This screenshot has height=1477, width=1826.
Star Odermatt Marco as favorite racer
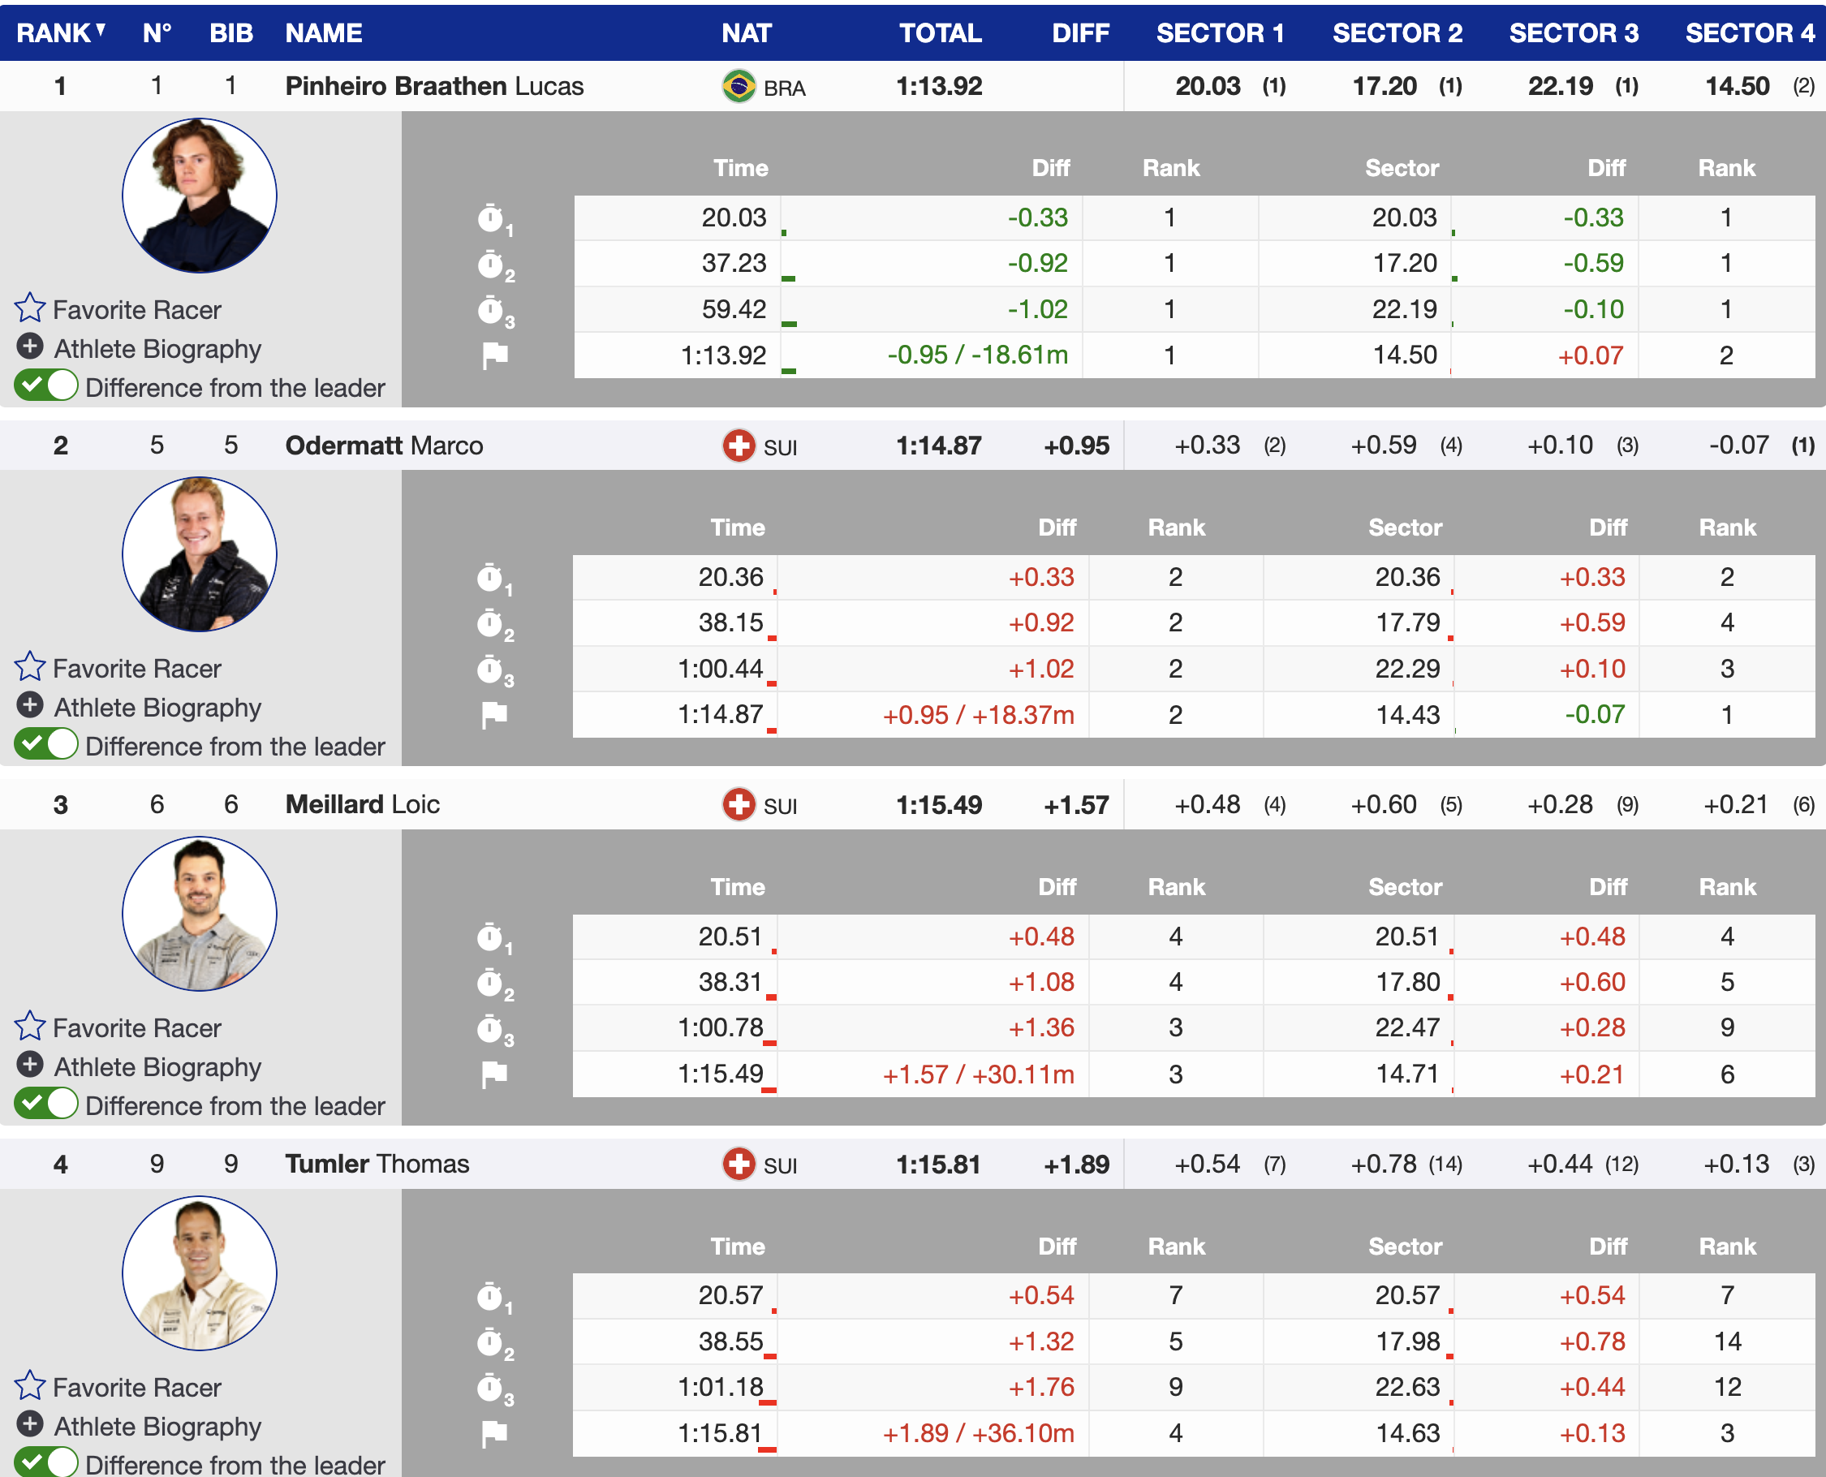[30, 667]
